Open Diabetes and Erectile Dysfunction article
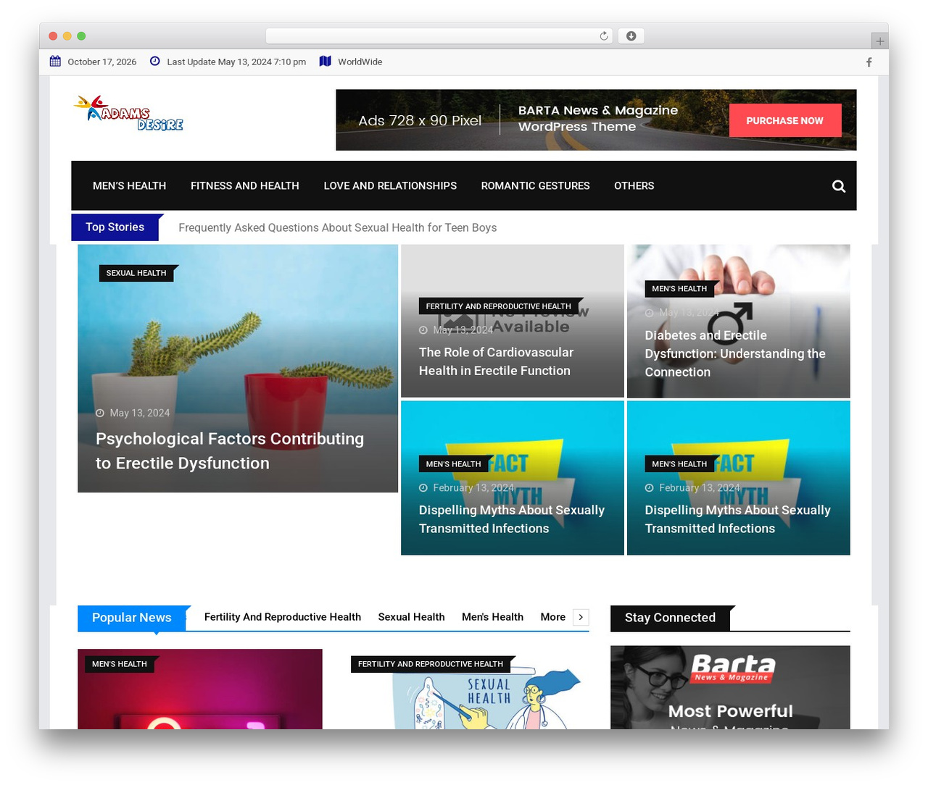This screenshot has width=928, height=785. pos(735,353)
